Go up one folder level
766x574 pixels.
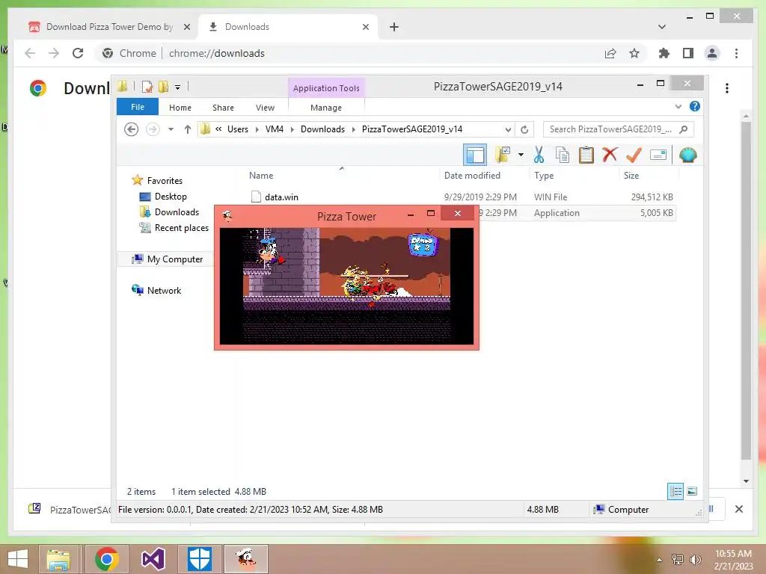(x=188, y=129)
